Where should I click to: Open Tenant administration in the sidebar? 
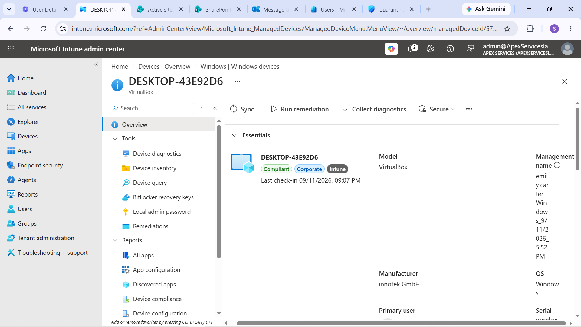46,238
